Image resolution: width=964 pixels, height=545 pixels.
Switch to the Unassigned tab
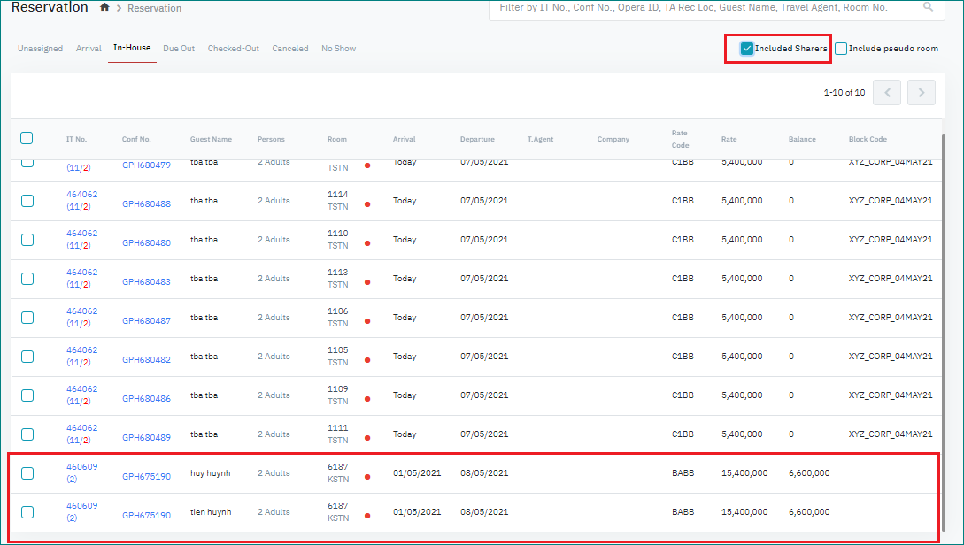click(40, 49)
